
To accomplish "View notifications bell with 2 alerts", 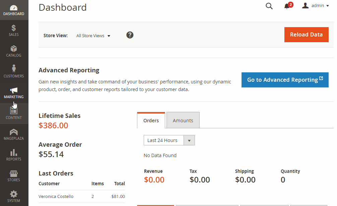I will (287, 6).
